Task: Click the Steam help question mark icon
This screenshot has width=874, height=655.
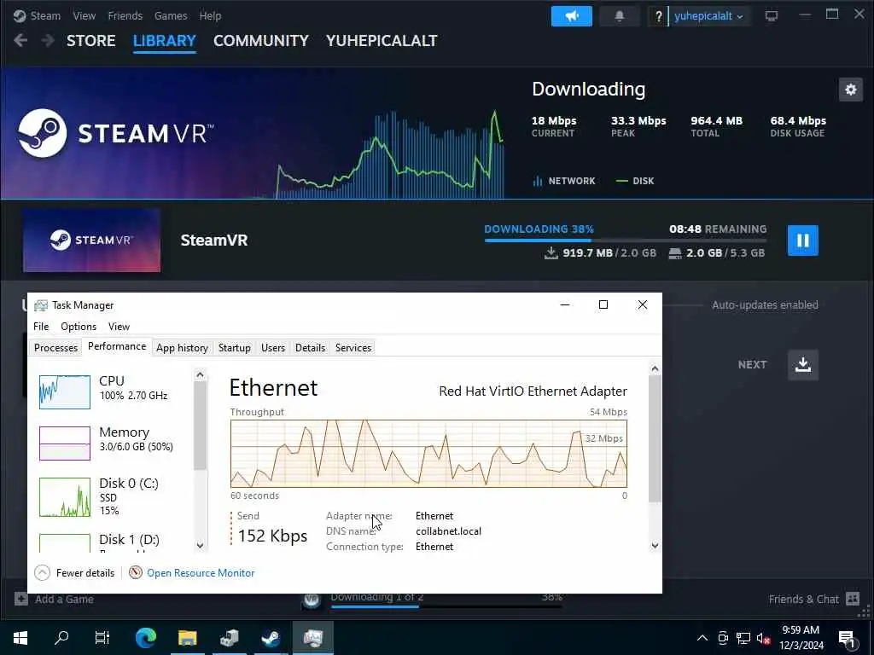Action: (x=658, y=16)
